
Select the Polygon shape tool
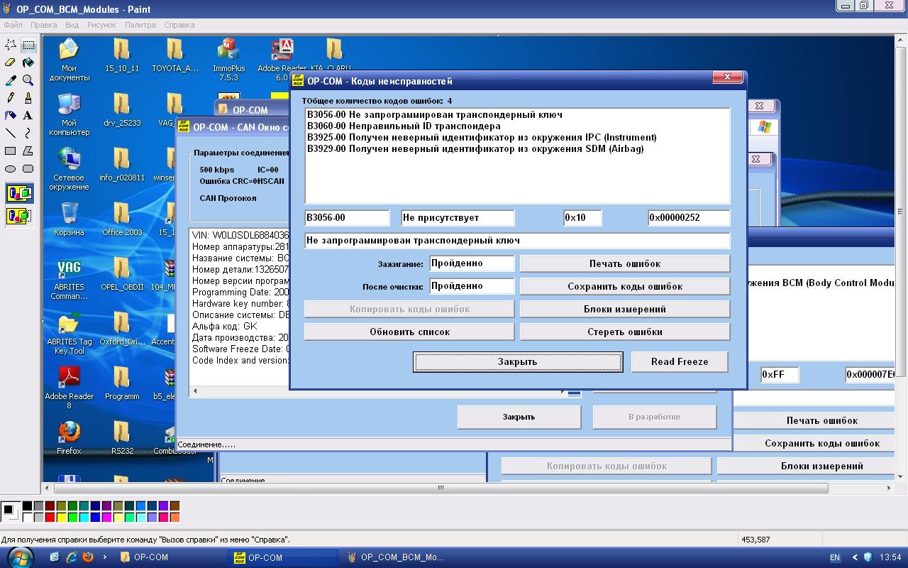coord(28,151)
